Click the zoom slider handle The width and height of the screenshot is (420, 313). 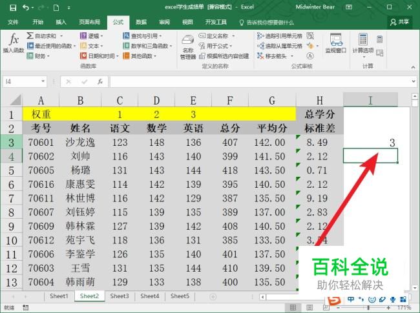[368, 308]
